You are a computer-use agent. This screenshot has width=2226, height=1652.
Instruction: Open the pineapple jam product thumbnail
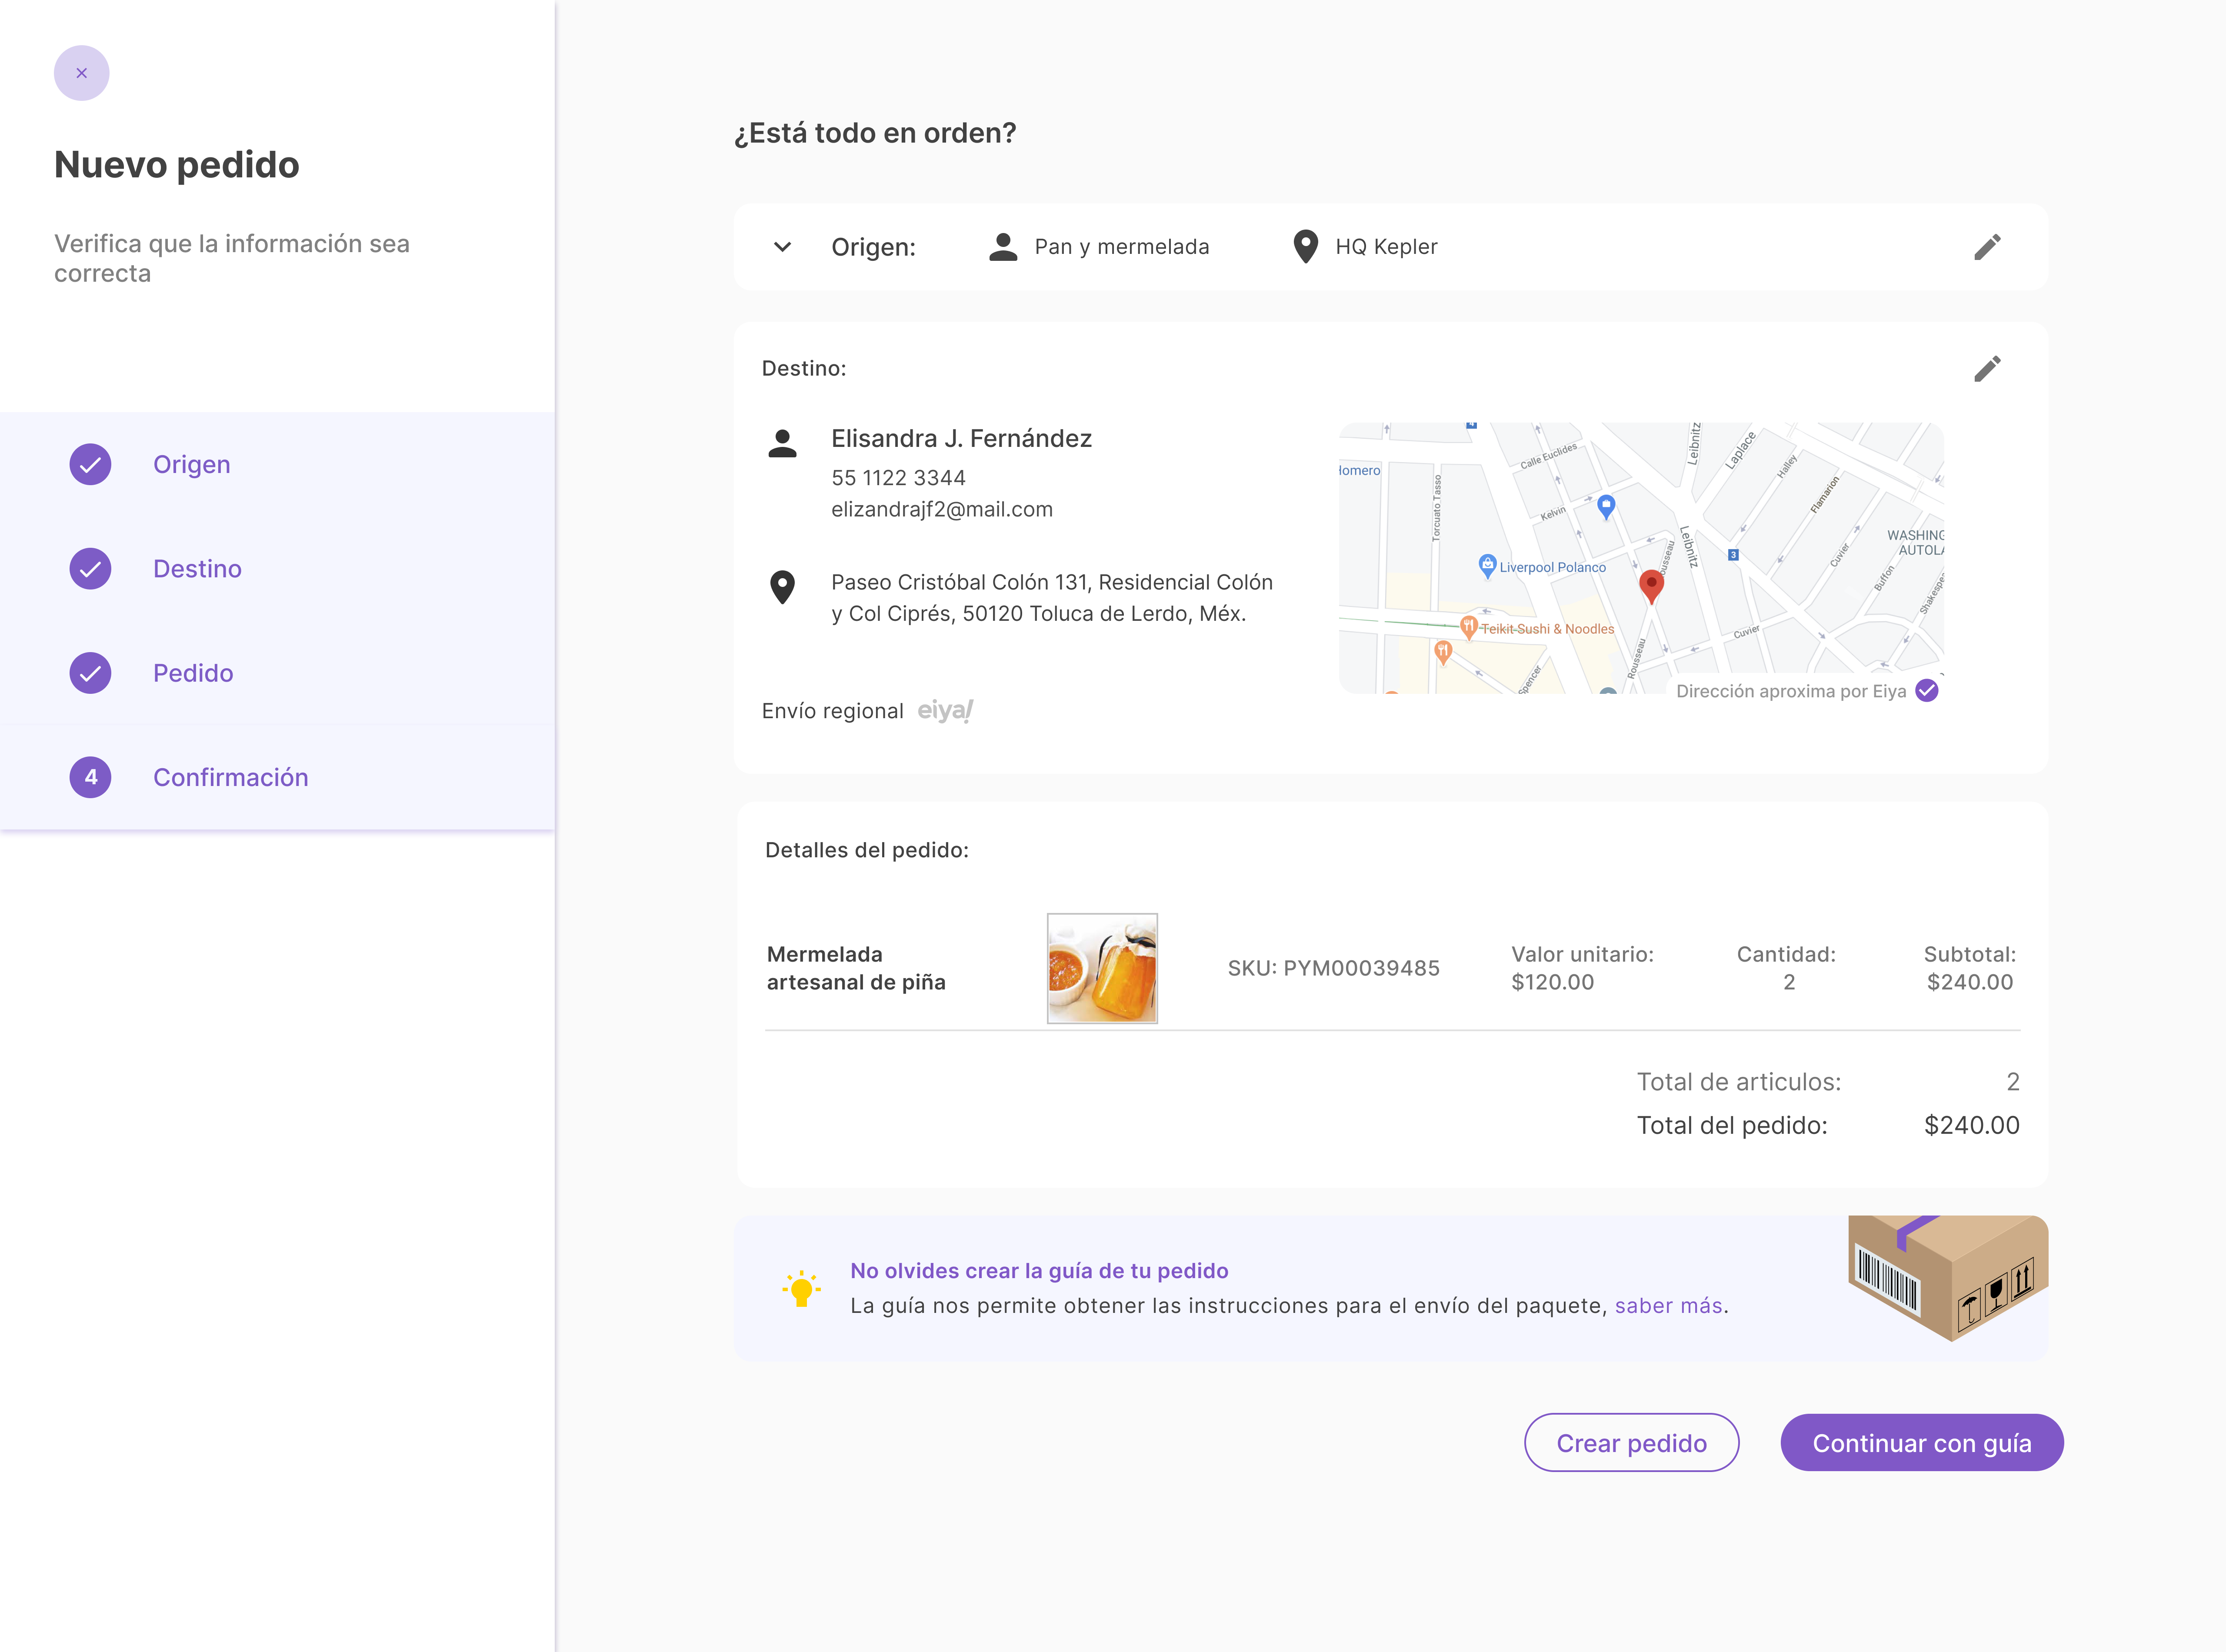tap(1102, 968)
